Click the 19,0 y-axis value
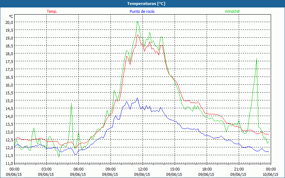 [x=9, y=38]
